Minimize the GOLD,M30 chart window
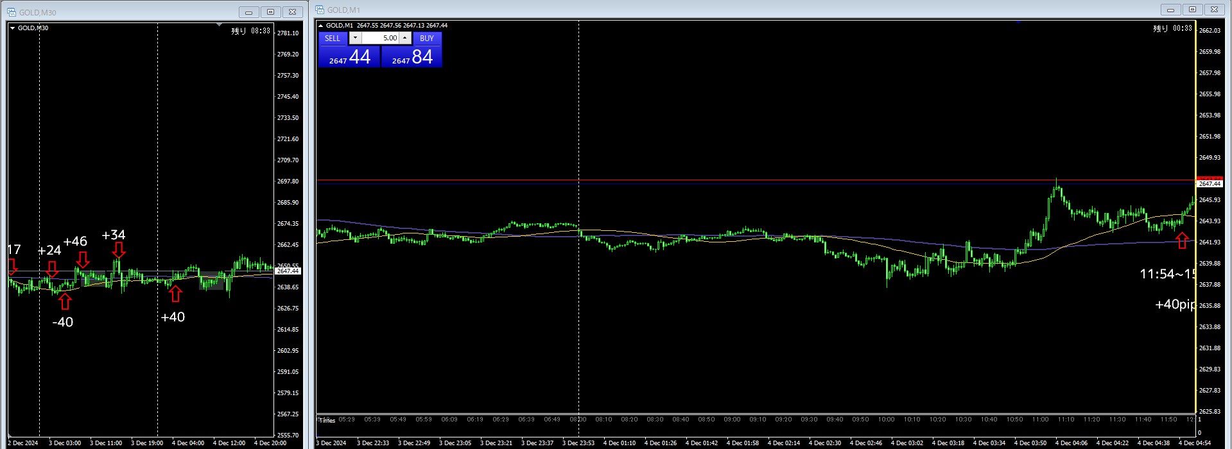This screenshot has height=449, width=1232. [x=248, y=12]
